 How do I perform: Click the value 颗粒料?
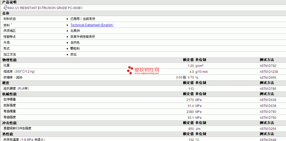pyautogui.click(x=75, y=49)
